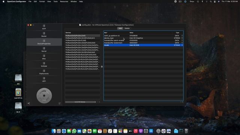
Task: Open the Format menu
Action: pyautogui.click(x=42, y=1)
